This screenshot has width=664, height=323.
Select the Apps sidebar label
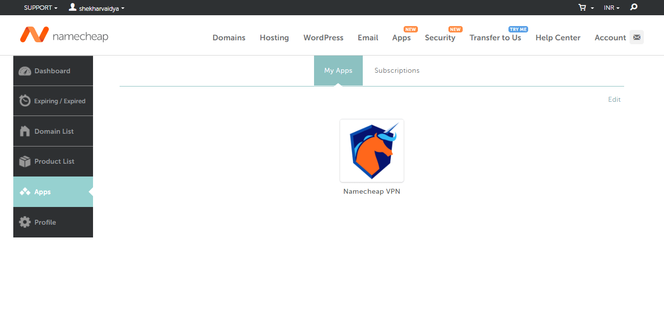tap(42, 192)
